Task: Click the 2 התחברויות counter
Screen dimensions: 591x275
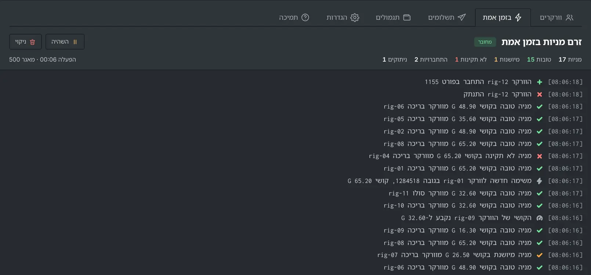Action: pos(431,59)
